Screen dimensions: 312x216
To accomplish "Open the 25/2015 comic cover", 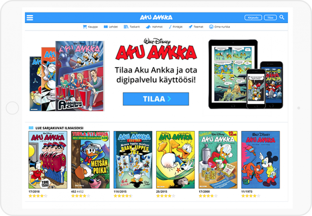I will [x=176, y=160].
